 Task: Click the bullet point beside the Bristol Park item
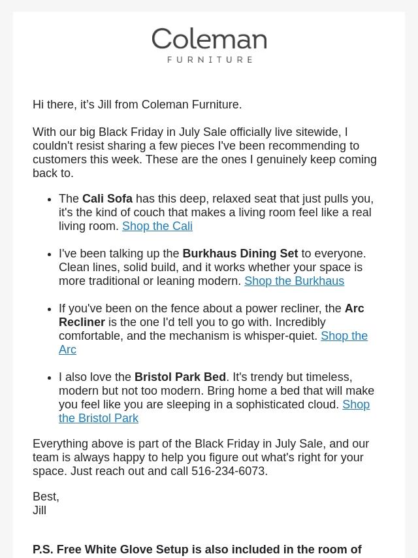[50, 378]
